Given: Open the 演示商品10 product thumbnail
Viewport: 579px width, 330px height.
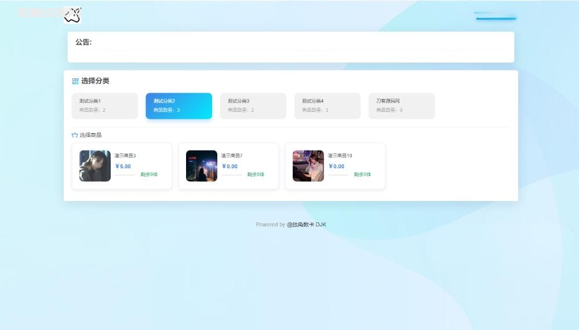Looking at the screenshot, I should (308, 166).
